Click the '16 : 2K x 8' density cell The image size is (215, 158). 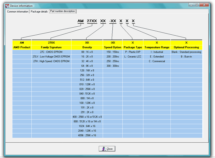pyautogui.click(x=87, y=56)
